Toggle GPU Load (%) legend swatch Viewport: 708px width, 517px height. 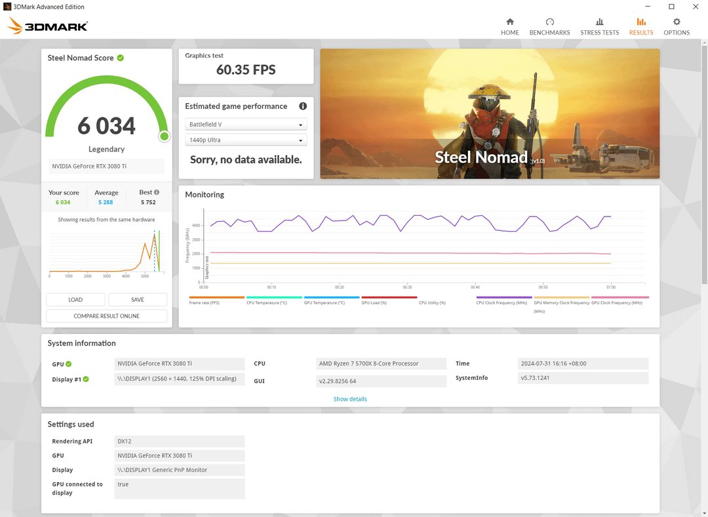point(389,297)
